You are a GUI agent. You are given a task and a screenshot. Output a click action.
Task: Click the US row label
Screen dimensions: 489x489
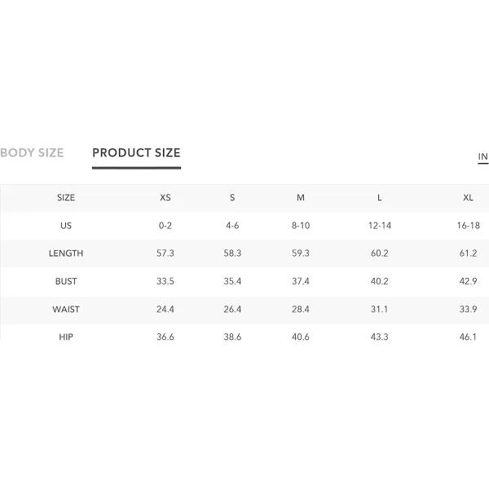[x=66, y=226]
